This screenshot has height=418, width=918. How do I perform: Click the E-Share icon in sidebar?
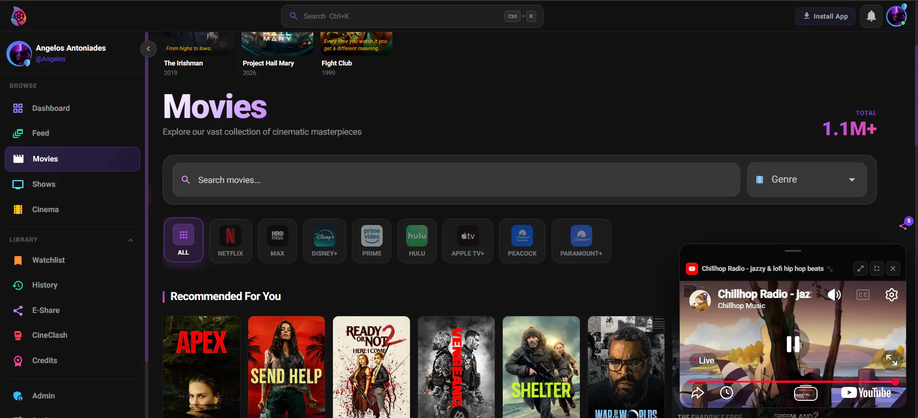point(18,311)
